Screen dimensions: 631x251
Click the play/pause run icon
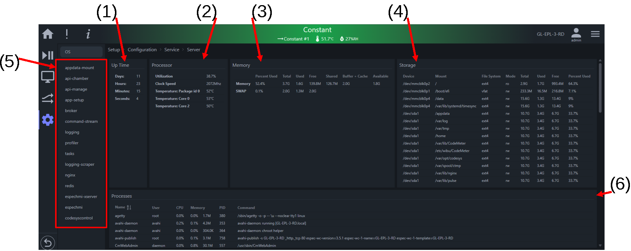point(48,55)
